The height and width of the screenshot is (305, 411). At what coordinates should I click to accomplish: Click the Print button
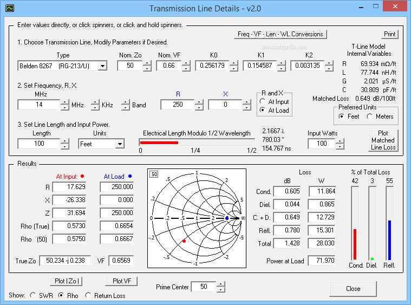point(389,34)
